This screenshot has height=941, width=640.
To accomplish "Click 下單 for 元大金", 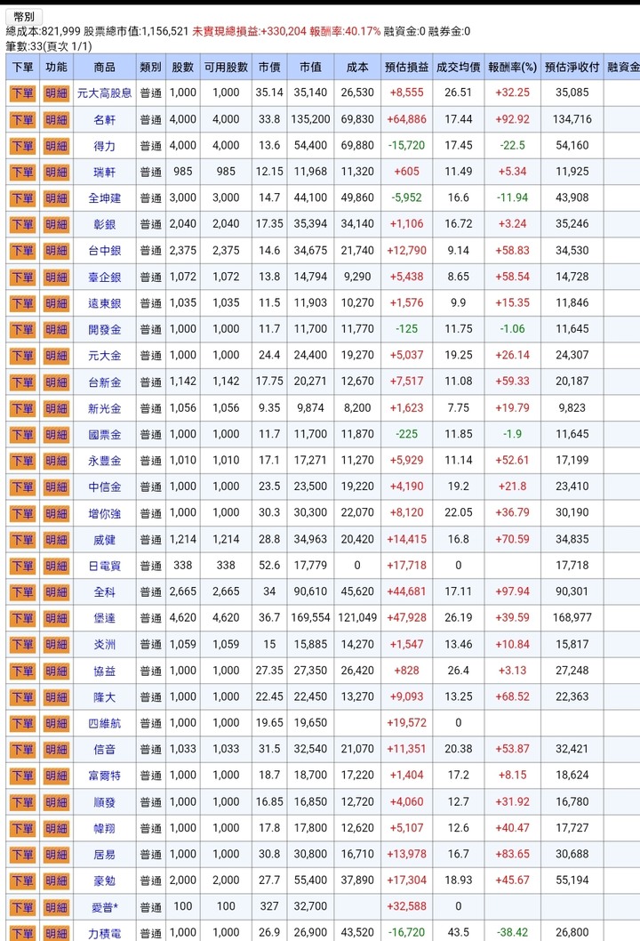I will pos(23,356).
